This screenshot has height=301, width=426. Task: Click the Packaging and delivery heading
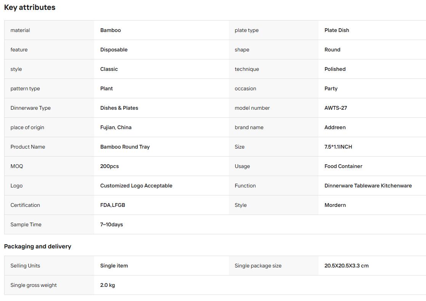[x=37, y=247]
